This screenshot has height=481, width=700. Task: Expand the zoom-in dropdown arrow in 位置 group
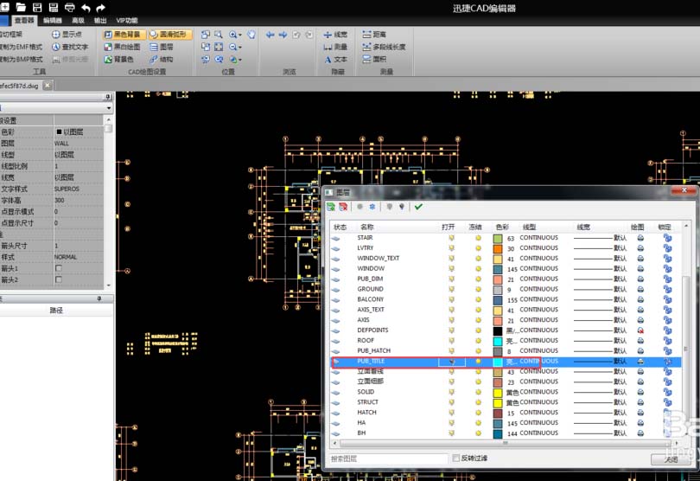click(x=240, y=35)
